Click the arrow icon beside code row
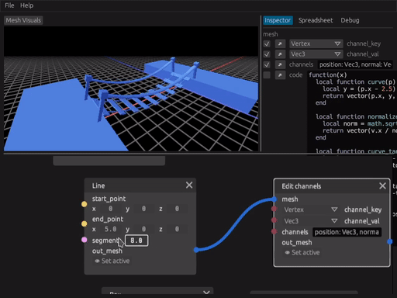The height and width of the screenshot is (298, 397). coord(280,75)
